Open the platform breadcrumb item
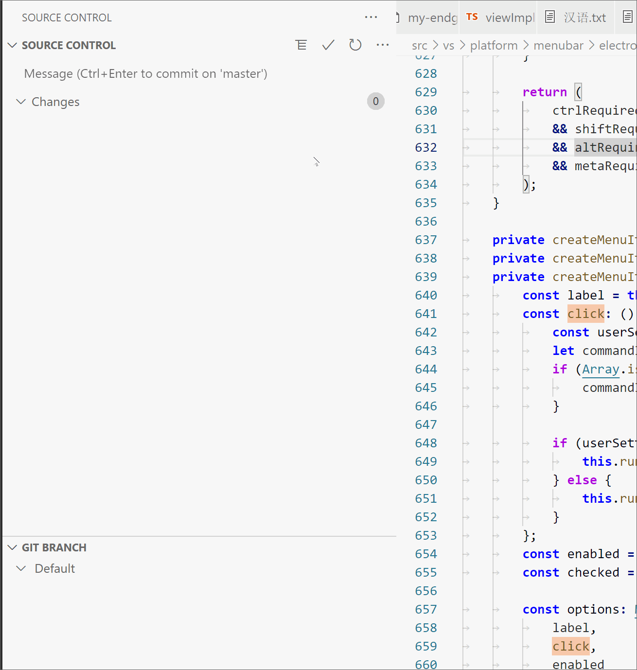The width and height of the screenshot is (637, 670). click(x=494, y=45)
